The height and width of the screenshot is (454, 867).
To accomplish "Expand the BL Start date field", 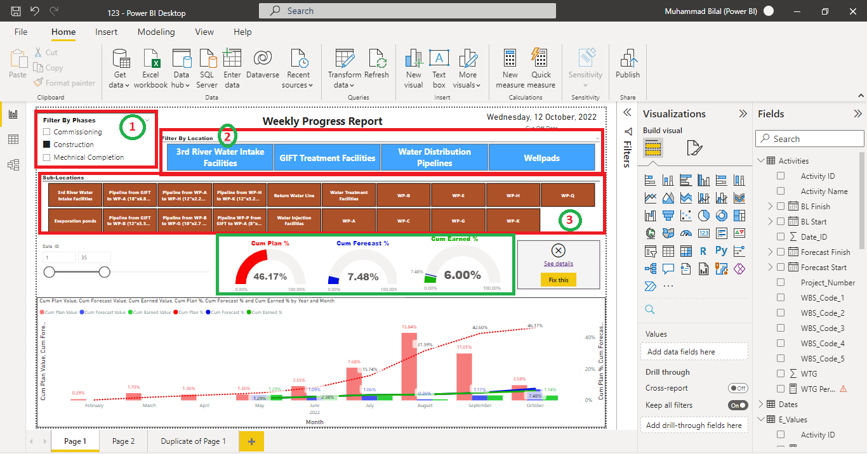I will (771, 221).
